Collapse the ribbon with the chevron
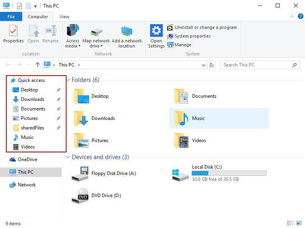Image resolution: width=305 pixels, height=228 pixels. point(292,17)
